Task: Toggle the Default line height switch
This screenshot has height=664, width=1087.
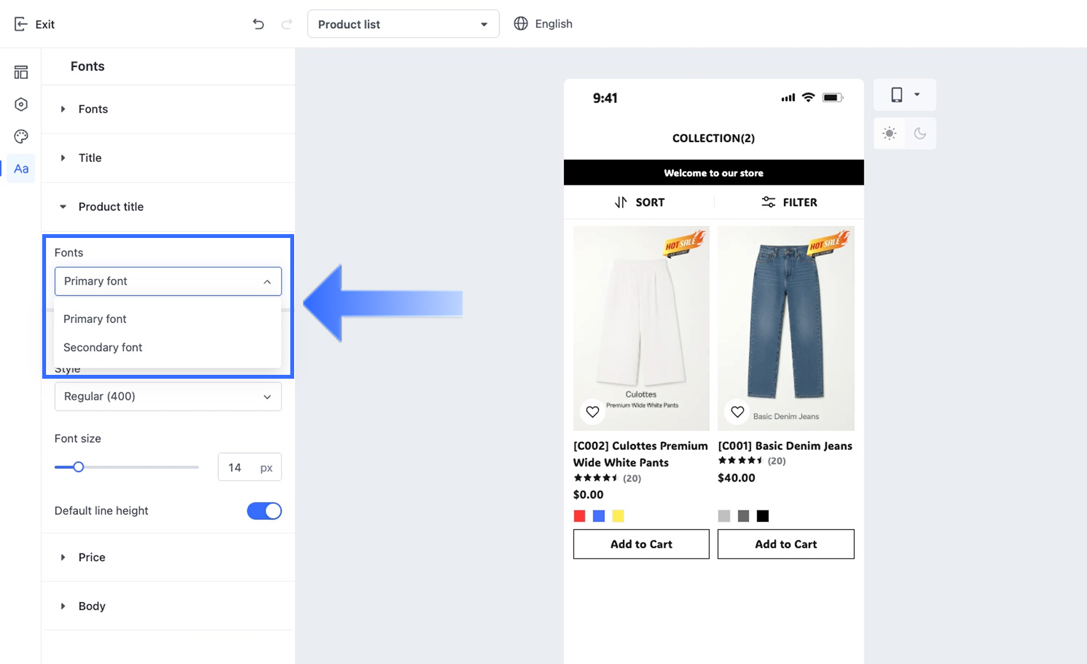Action: [264, 511]
